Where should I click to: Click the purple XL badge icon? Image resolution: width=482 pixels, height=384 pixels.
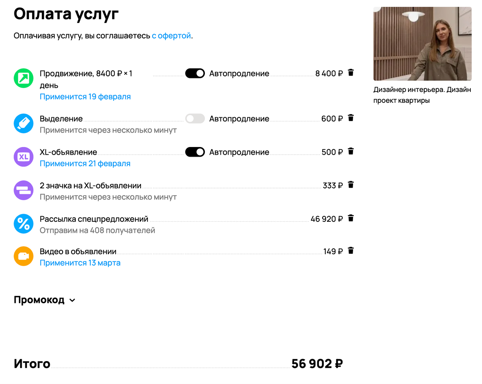24,157
